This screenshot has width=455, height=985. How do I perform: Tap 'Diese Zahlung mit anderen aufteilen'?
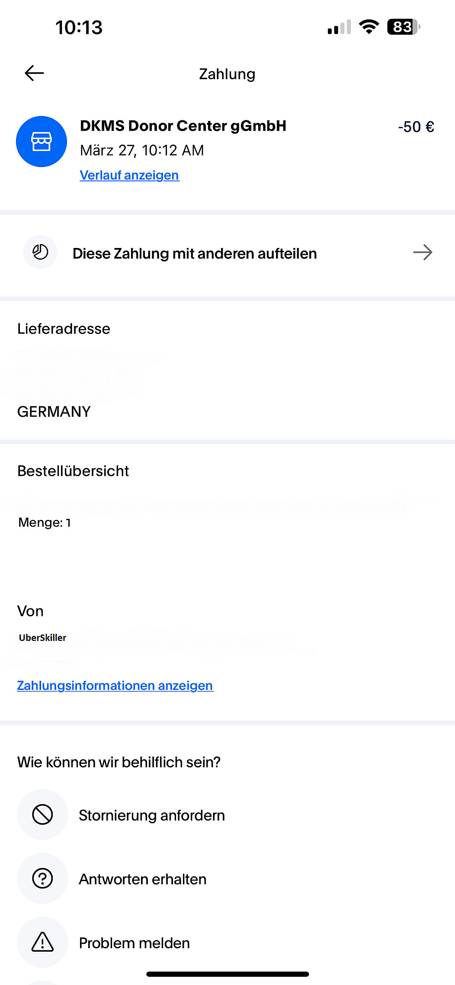(x=195, y=254)
